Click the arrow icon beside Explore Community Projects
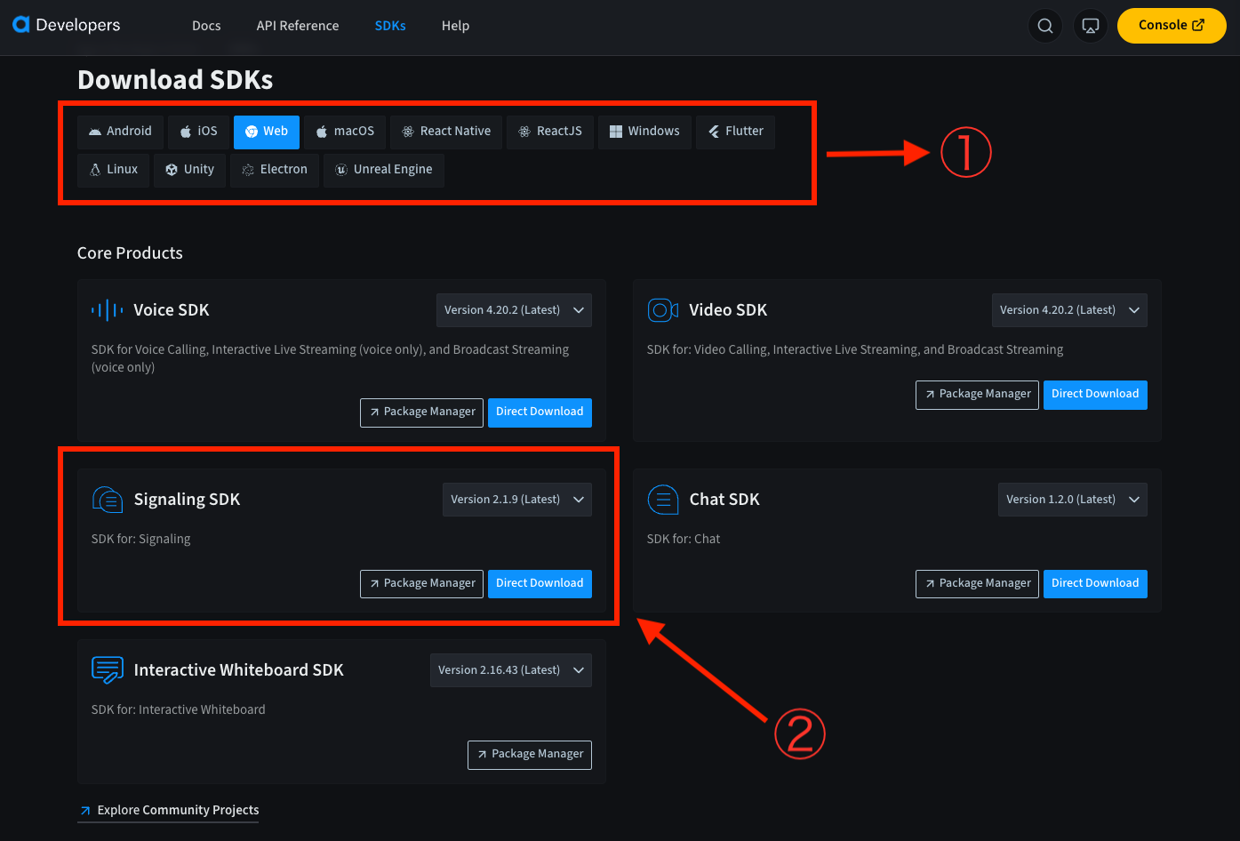1240x841 pixels. (x=85, y=811)
